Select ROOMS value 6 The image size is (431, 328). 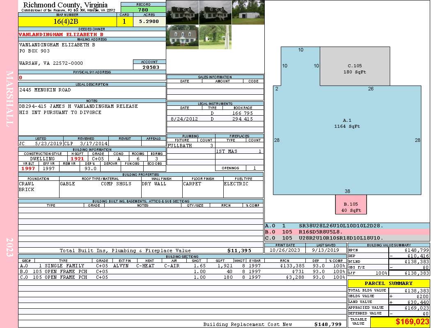(138, 159)
